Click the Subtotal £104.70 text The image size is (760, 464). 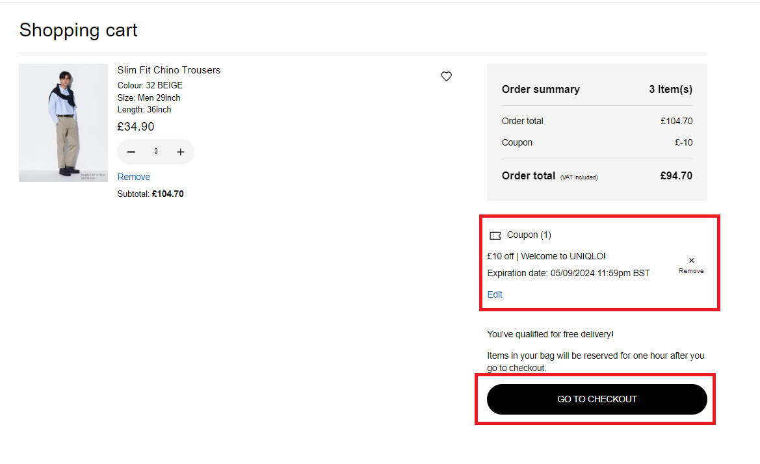click(150, 194)
